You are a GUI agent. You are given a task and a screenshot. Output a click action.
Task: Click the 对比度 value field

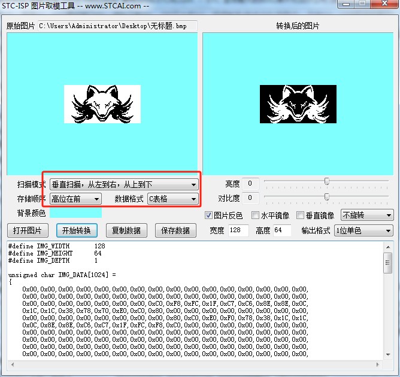click(250, 198)
